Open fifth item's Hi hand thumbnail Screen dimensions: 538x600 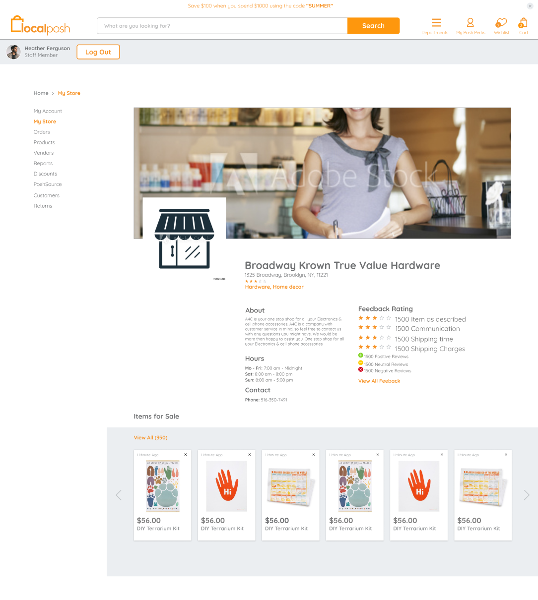coord(419,486)
